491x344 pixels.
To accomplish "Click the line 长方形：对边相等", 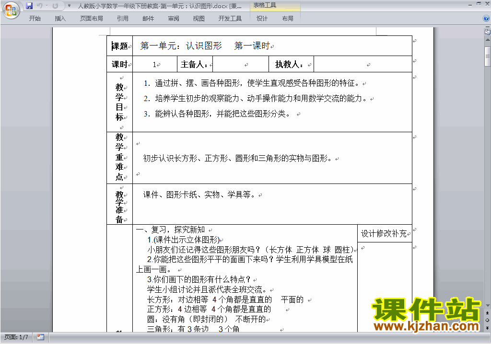I will point(225,299).
